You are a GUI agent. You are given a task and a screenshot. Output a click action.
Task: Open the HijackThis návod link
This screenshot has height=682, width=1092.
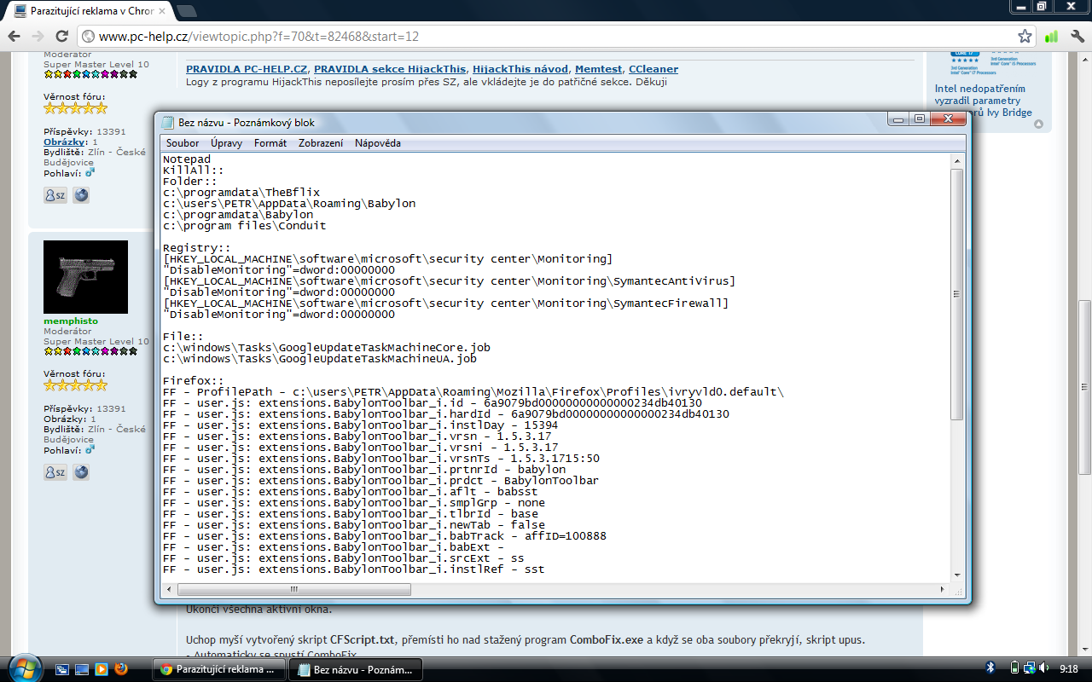[520, 69]
